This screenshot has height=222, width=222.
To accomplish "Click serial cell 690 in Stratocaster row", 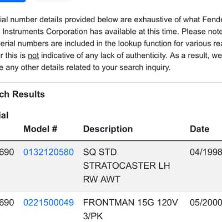I will (7, 152).
